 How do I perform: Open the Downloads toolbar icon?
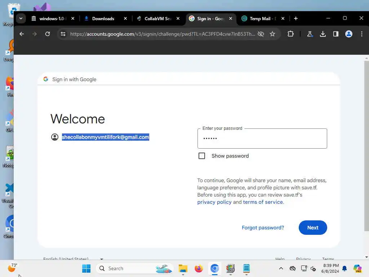click(x=323, y=34)
